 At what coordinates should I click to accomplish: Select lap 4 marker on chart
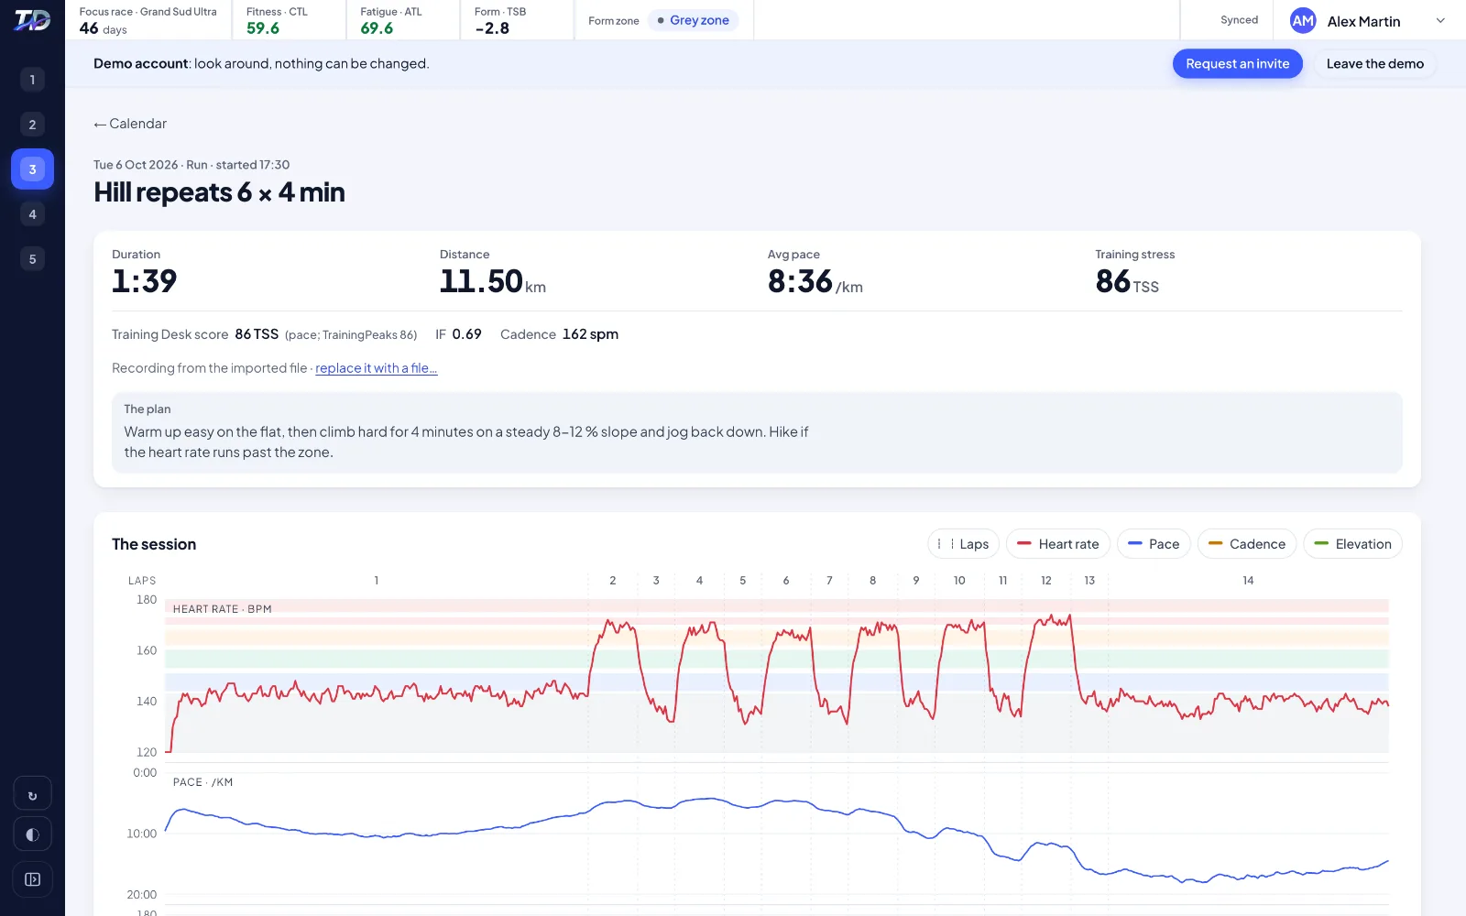click(699, 581)
